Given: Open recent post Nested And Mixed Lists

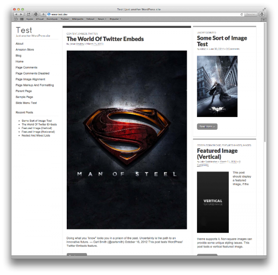Looking at the screenshot, I should point(36,136).
